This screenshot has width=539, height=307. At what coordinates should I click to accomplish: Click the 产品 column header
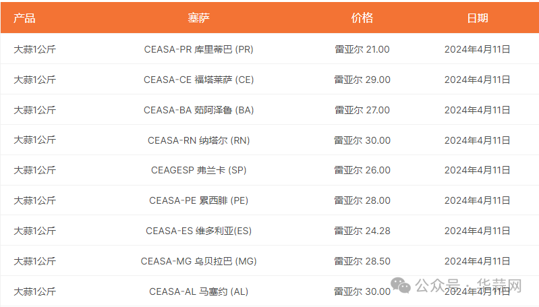pos(24,18)
